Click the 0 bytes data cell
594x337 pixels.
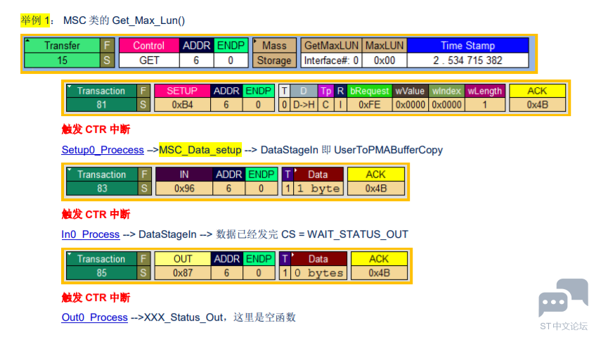318,273
